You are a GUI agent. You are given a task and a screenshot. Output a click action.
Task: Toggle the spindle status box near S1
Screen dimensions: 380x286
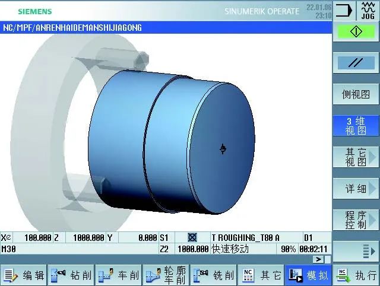coord(192,237)
